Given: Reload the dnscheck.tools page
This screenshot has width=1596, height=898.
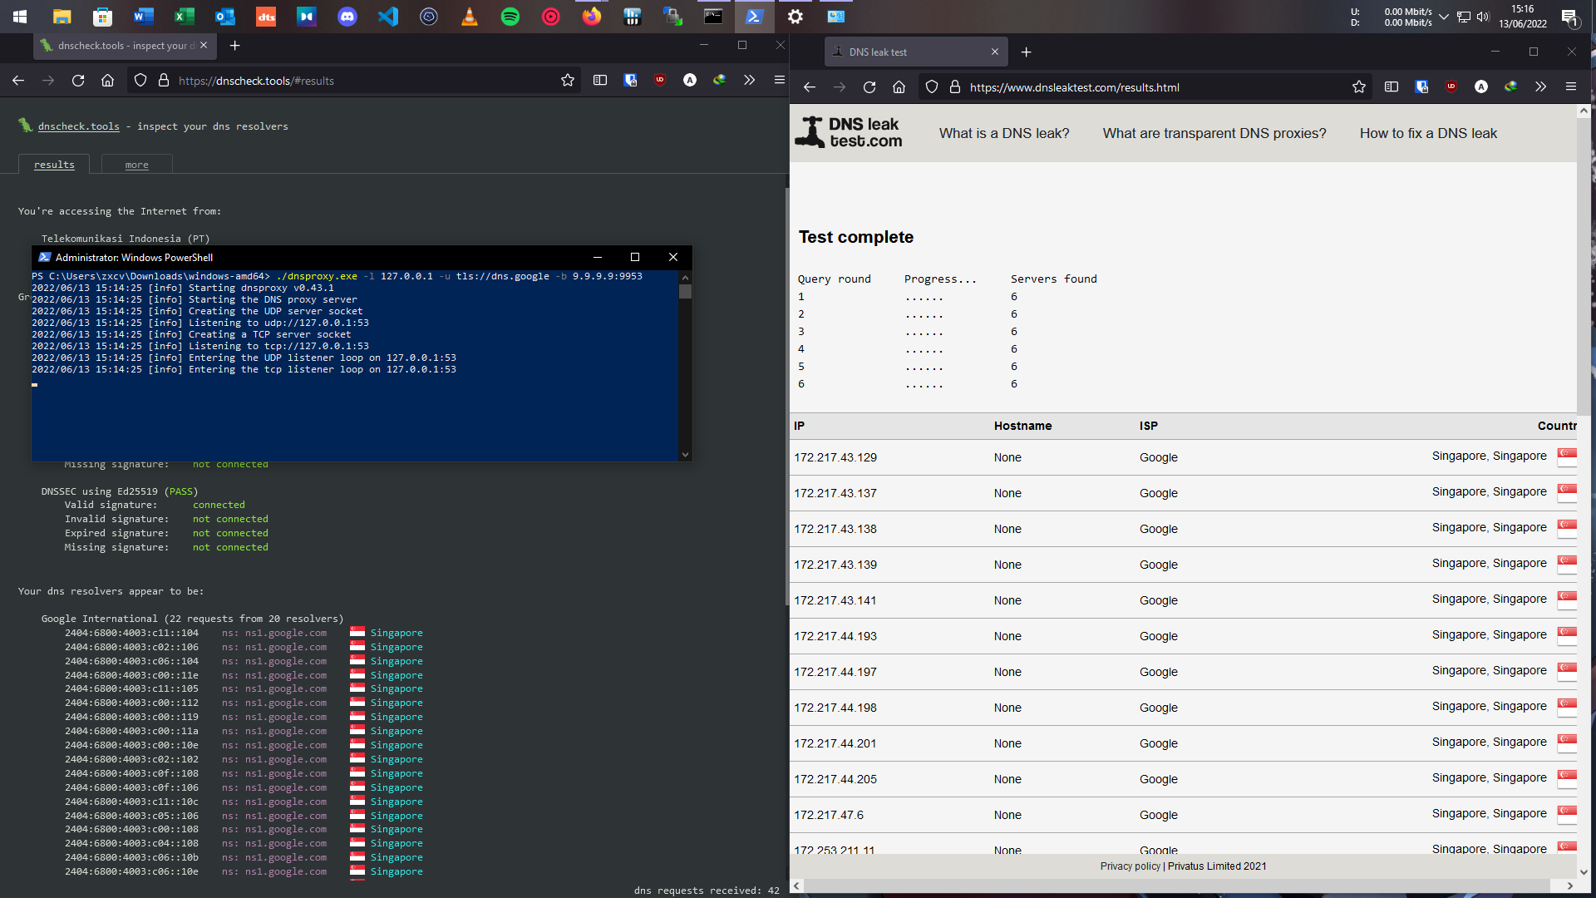Looking at the screenshot, I should 78,81.
